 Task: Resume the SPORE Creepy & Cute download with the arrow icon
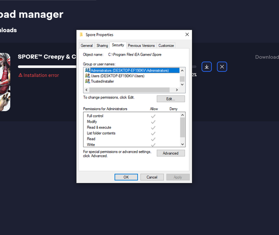tap(206, 67)
